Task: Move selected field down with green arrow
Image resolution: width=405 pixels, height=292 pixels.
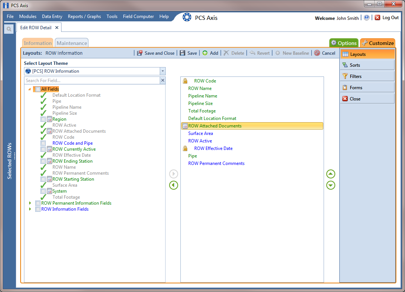Action: (x=331, y=185)
